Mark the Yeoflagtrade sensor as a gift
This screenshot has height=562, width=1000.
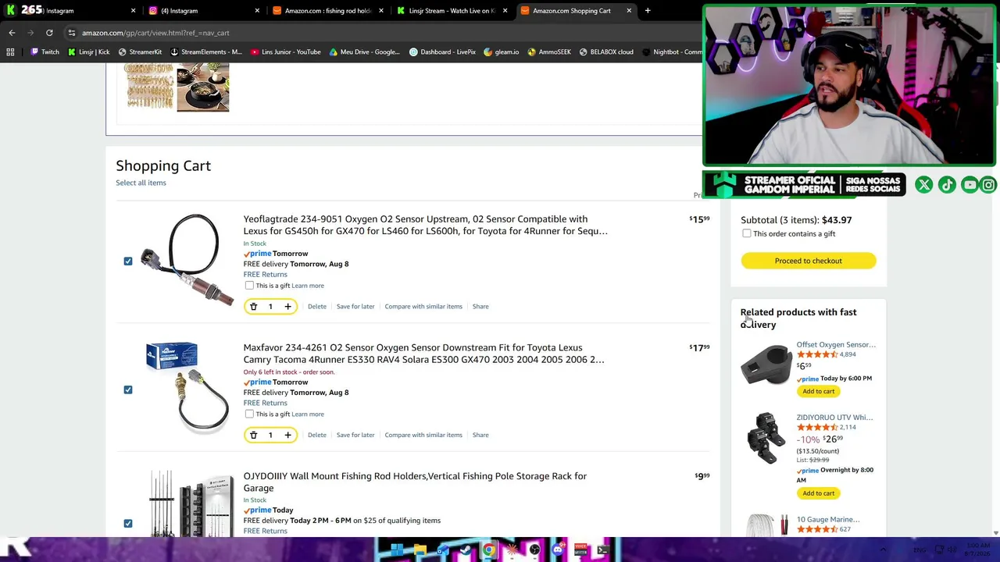249,286
